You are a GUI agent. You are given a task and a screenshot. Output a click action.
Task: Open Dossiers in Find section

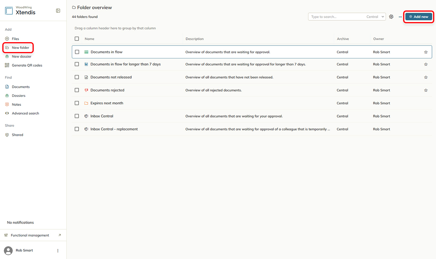tap(15, 96)
